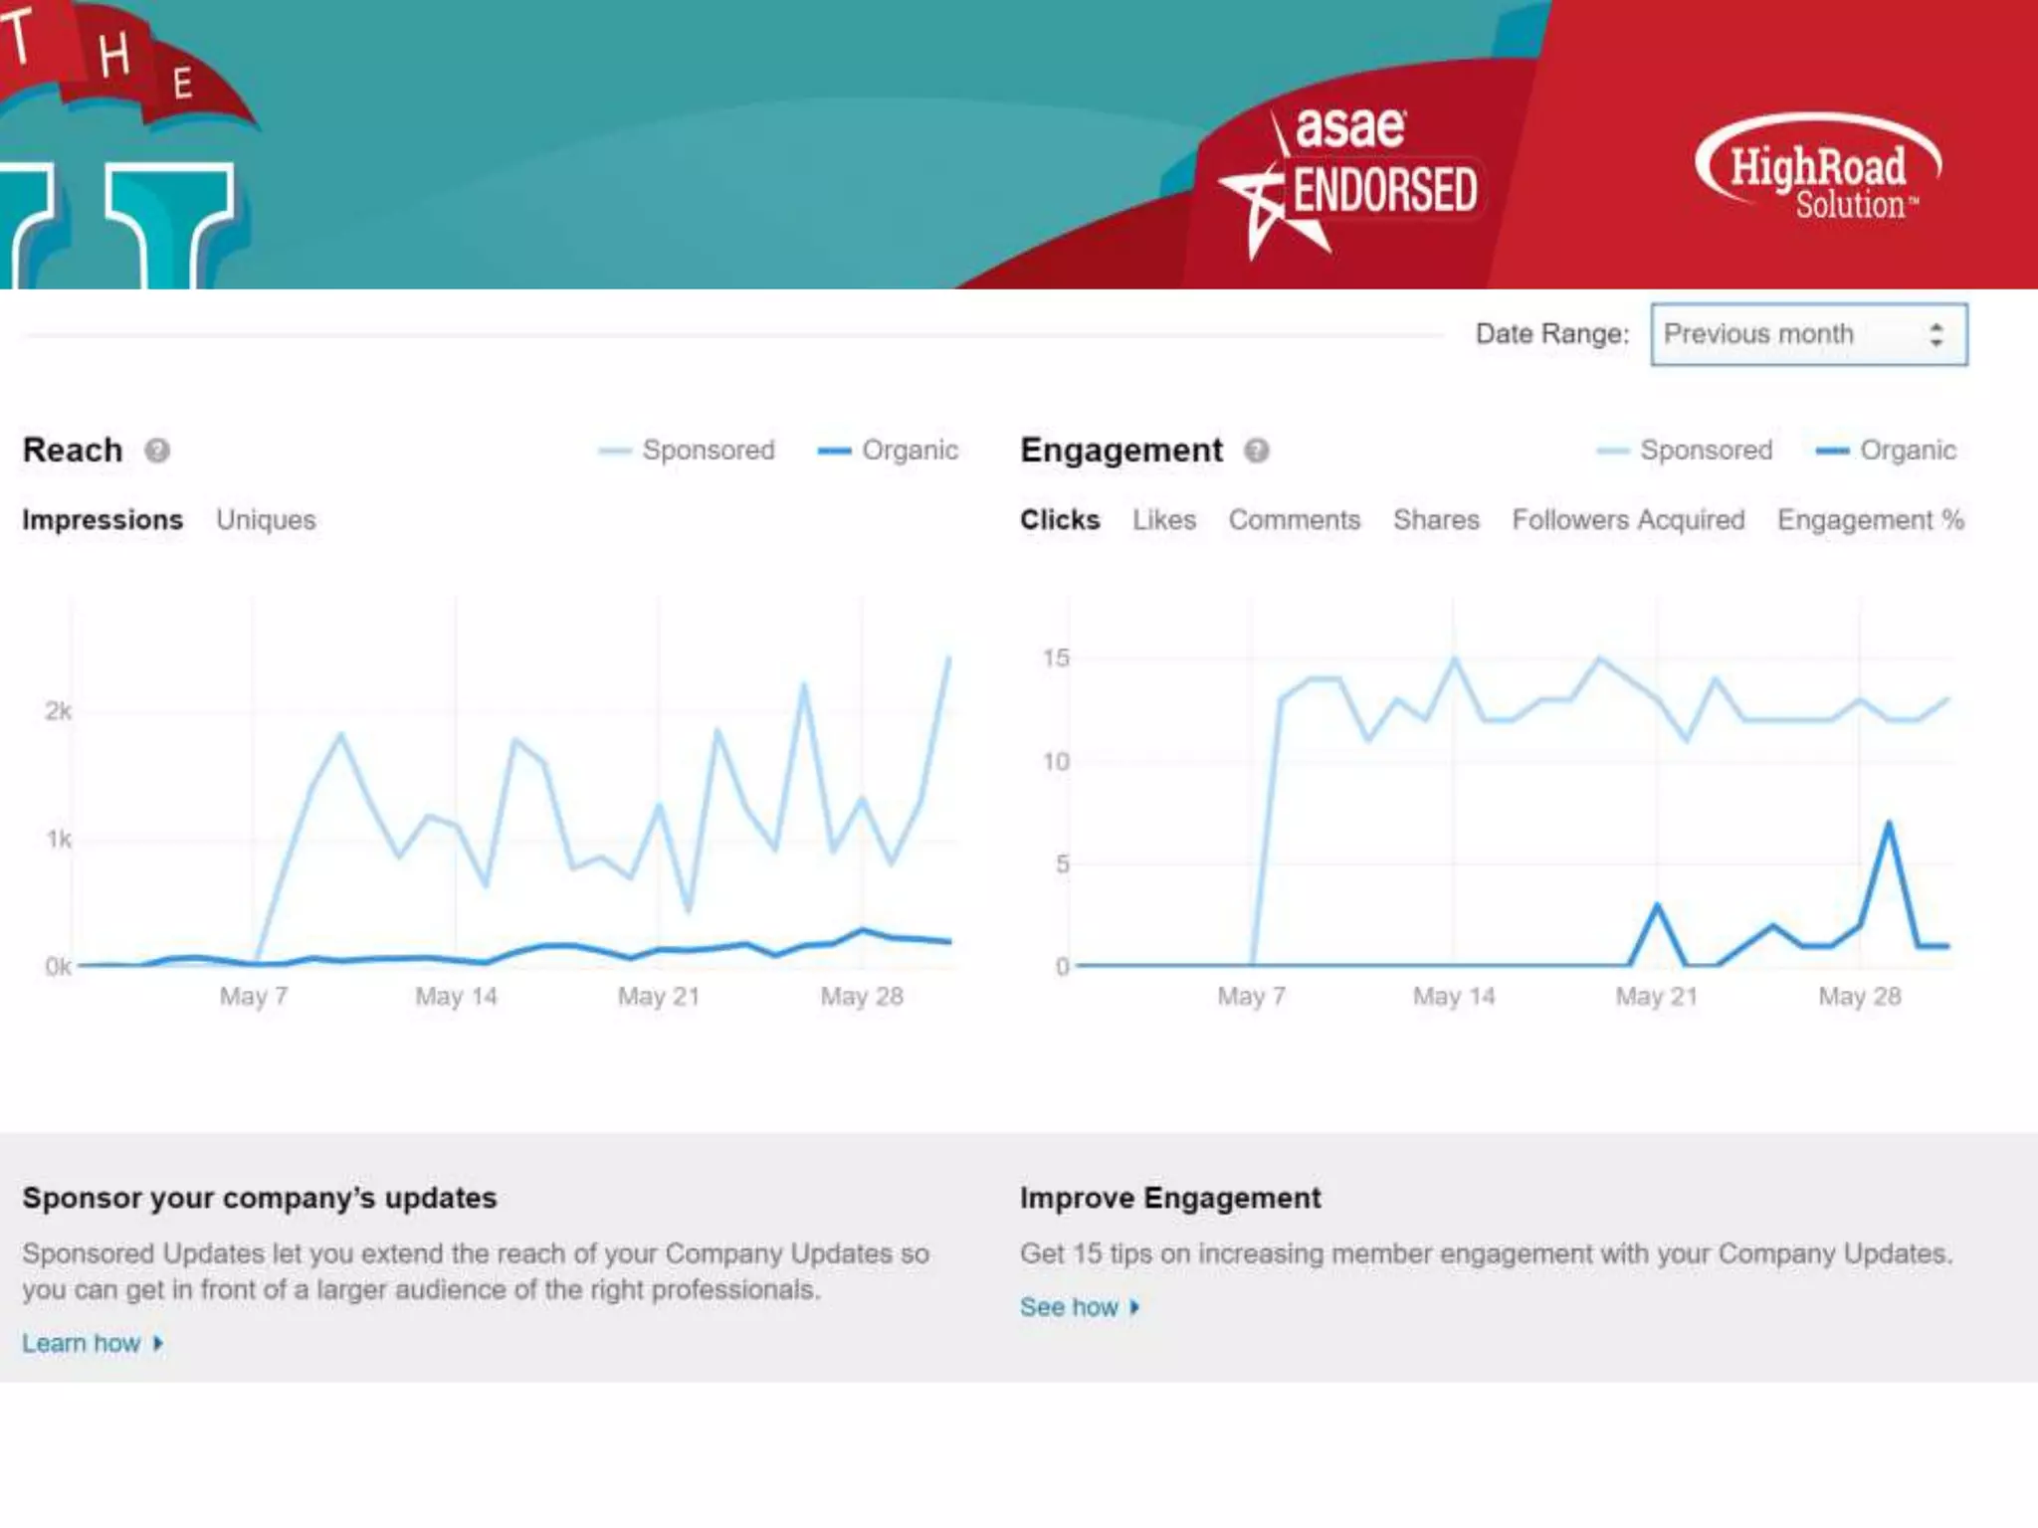Switch to the Likes tab
This screenshot has width=2038, height=1528.
click(x=1163, y=520)
